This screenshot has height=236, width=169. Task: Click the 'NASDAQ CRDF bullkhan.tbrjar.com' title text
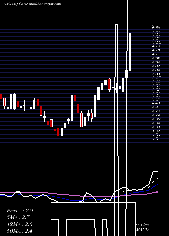(32, 4)
